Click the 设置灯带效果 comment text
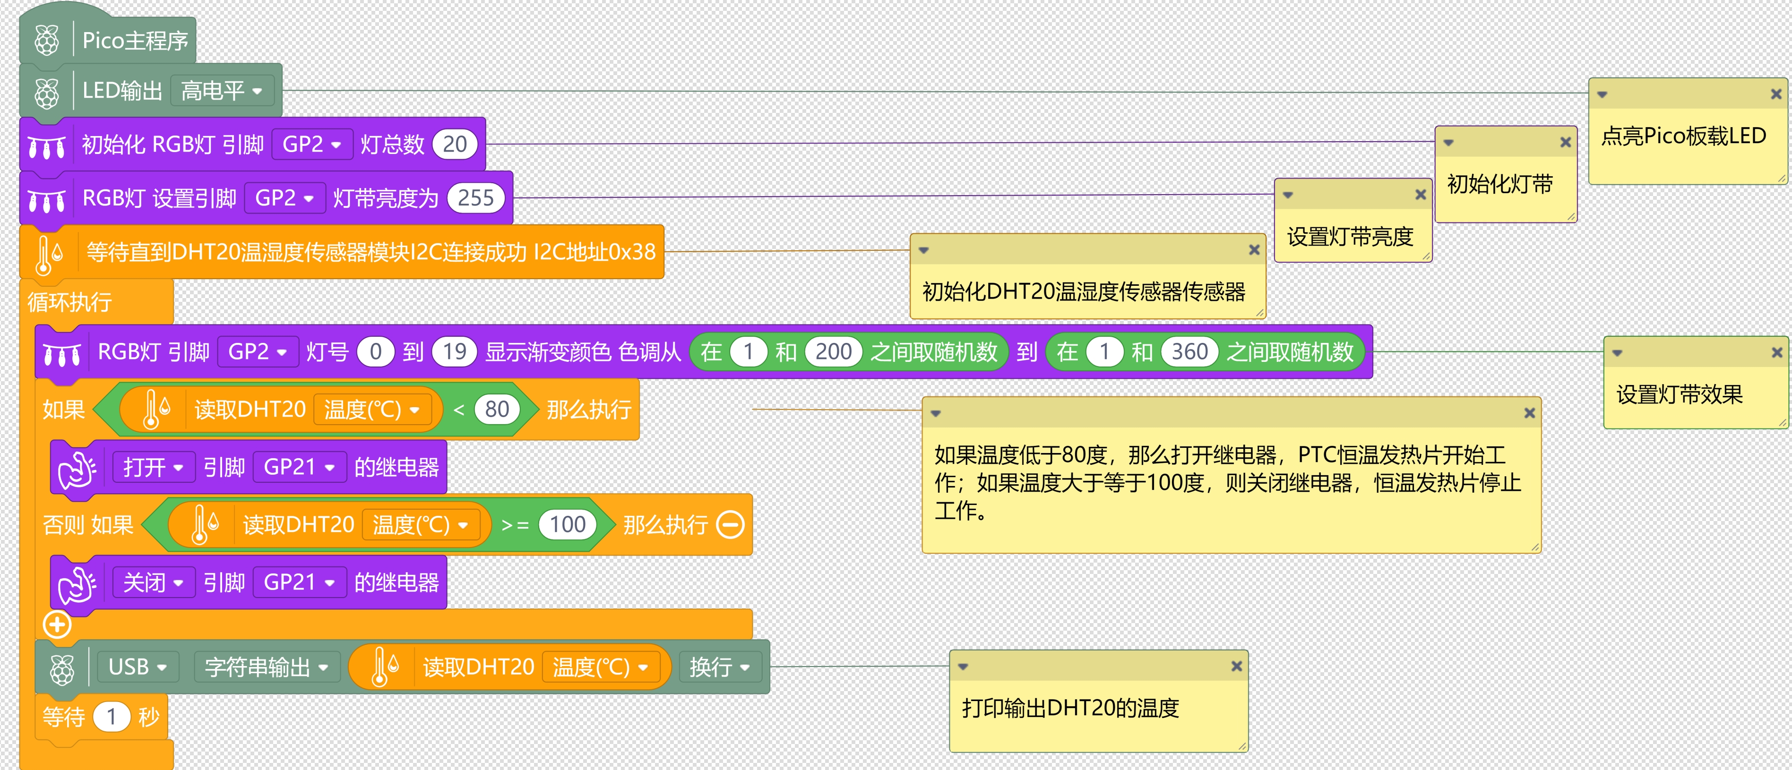 coord(1680,394)
